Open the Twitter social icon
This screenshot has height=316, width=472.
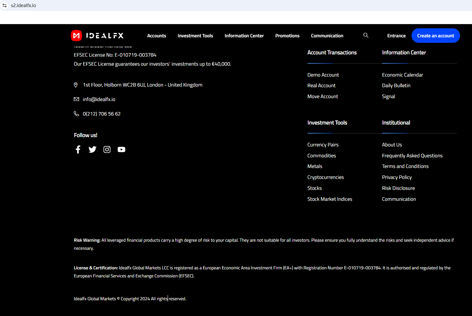coord(92,149)
